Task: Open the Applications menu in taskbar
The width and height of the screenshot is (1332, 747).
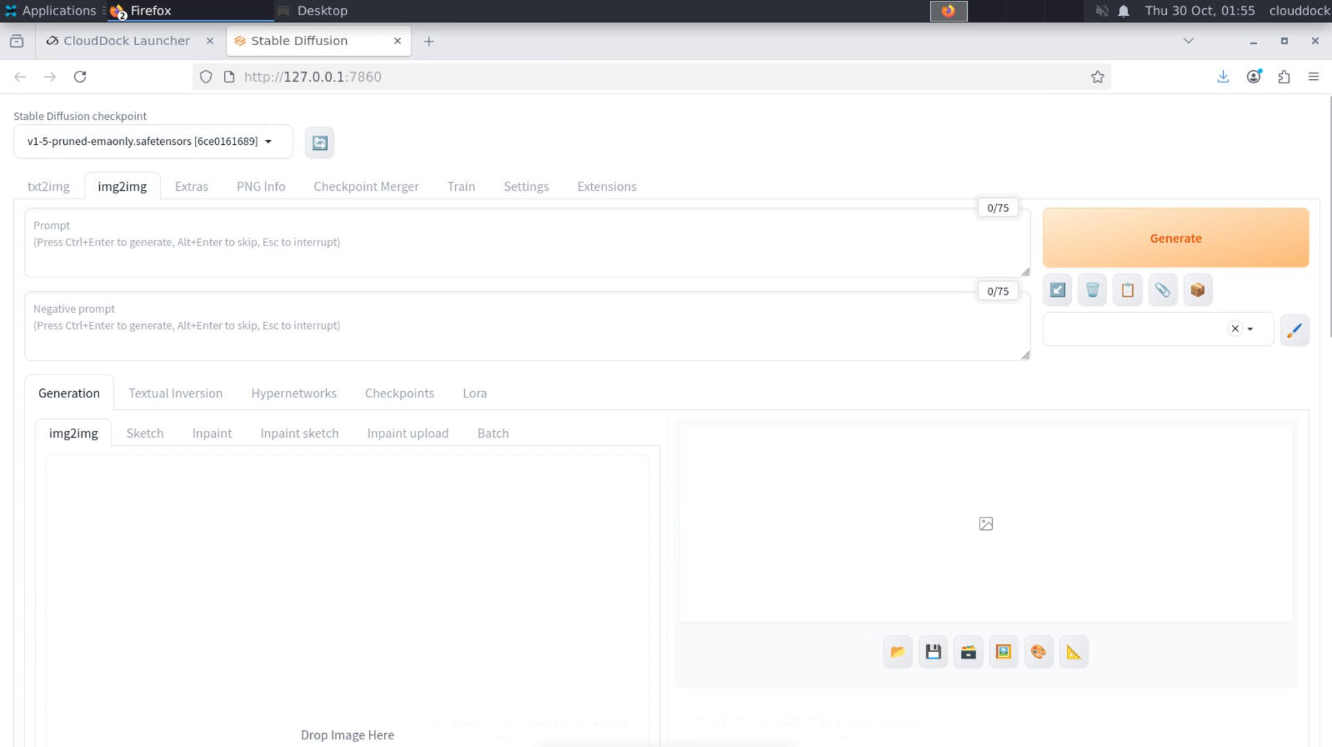Action: tap(51, 10)
